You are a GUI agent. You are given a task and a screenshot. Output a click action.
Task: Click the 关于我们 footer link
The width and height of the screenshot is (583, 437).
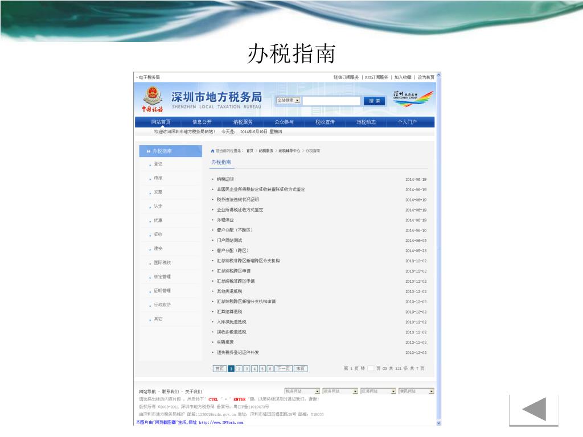(194, 391)
